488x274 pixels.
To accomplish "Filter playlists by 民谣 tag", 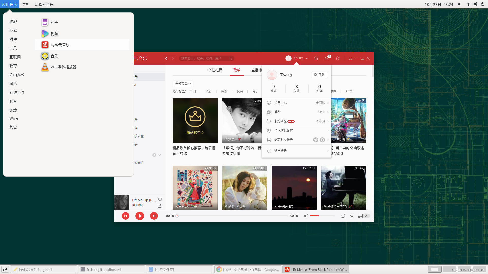I will click(x=240, y=91).
